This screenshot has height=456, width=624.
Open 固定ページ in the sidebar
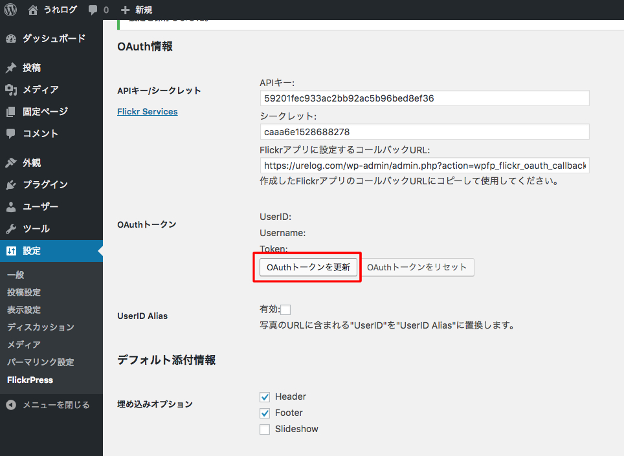[x=45, y=112]
